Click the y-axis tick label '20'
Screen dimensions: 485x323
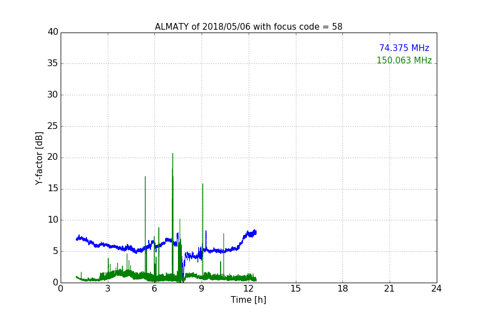coord(53,157)
